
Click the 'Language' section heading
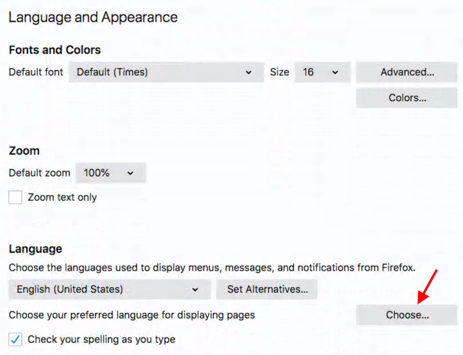tap(35, 249)
